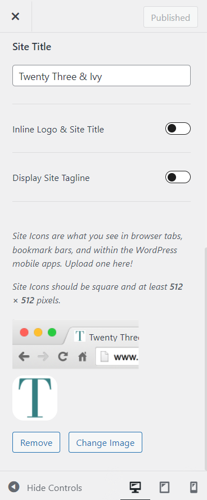Click the favicon T in browser tab preview

coord(80,336)
